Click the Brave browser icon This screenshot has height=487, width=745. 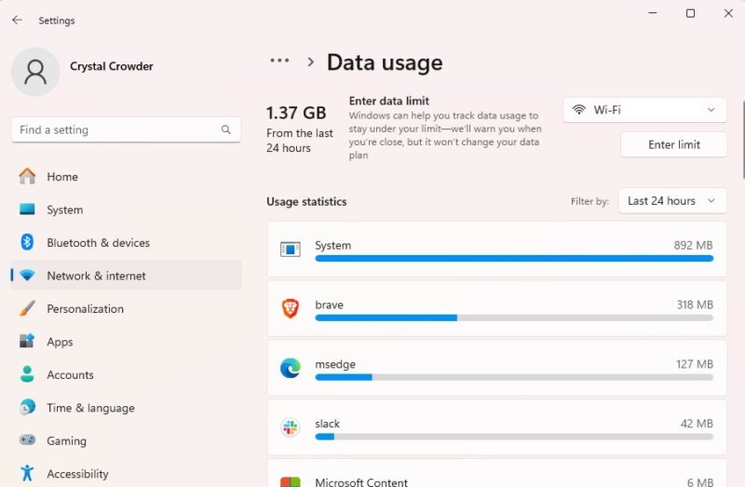point(291,308)
